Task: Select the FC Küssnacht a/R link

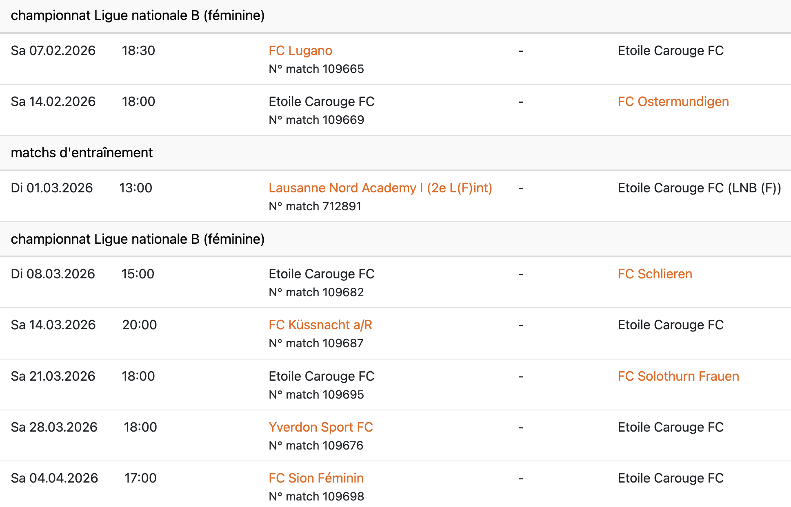Action: [320, 325]
